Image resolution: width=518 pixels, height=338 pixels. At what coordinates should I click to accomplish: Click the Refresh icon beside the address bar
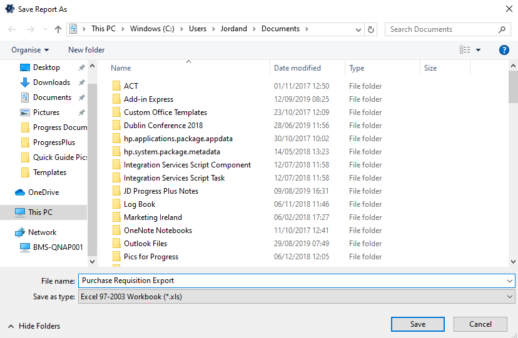coord(372,29)
